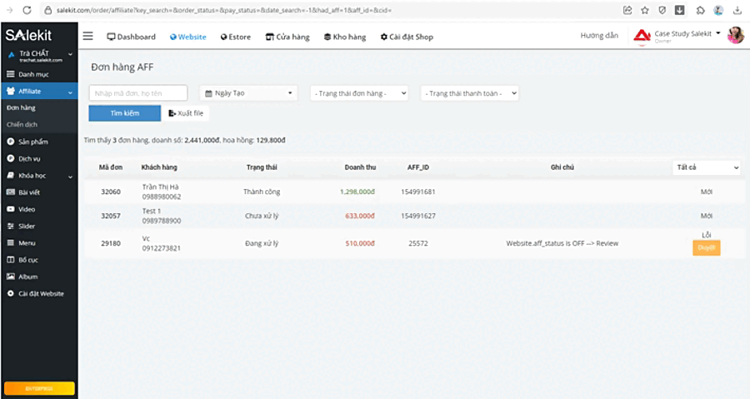Open Chiến dịch under Affiliate

pyautogui.click(x=22, y=124)
